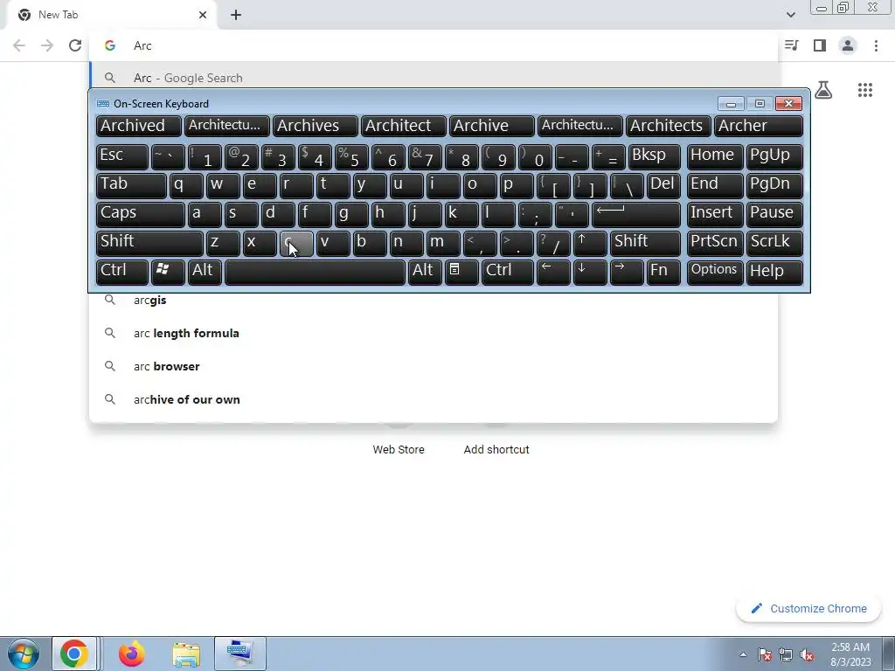Viewport: 895px width, 671px height.
Task: Click the Help key on keyboard
Action: (x=774, y=271)
